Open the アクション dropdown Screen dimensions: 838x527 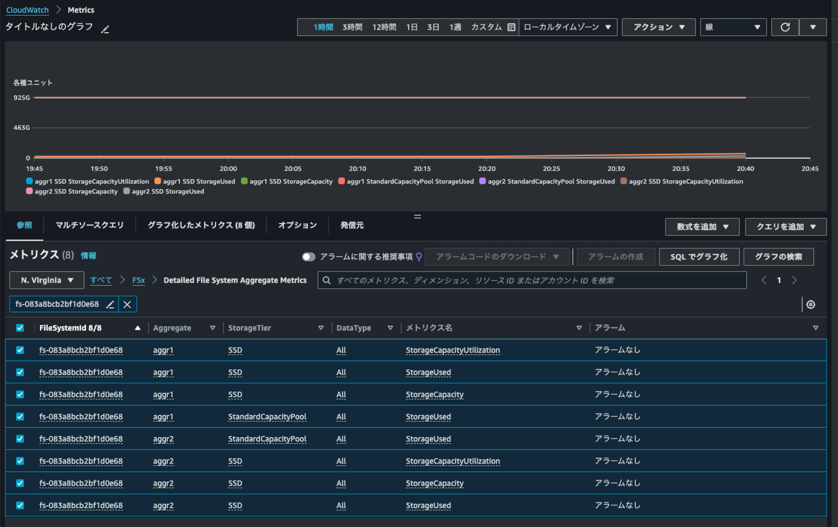pos(659,27)
